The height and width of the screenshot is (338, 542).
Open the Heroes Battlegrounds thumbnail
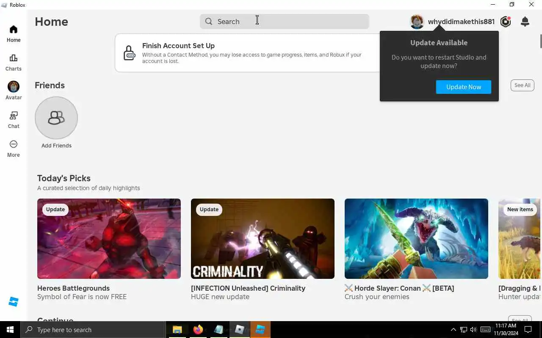109,239
